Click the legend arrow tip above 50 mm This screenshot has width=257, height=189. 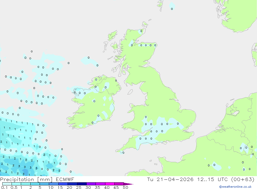[x=128, y=184]
